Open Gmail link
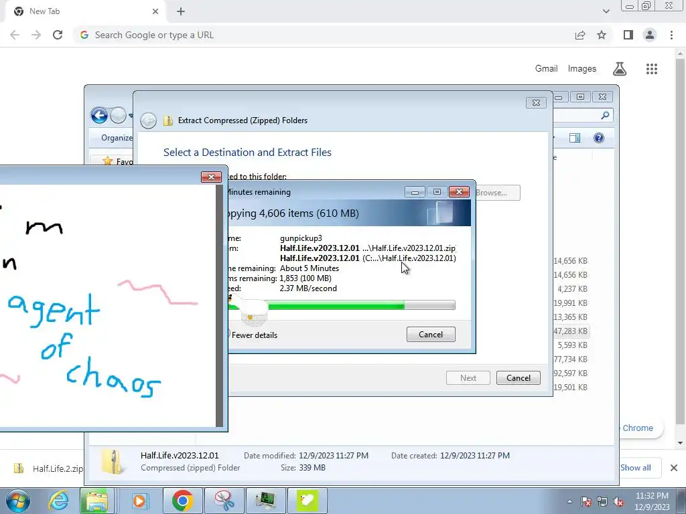This screenshot has height=514, width=686. click(x=546, y=69)
